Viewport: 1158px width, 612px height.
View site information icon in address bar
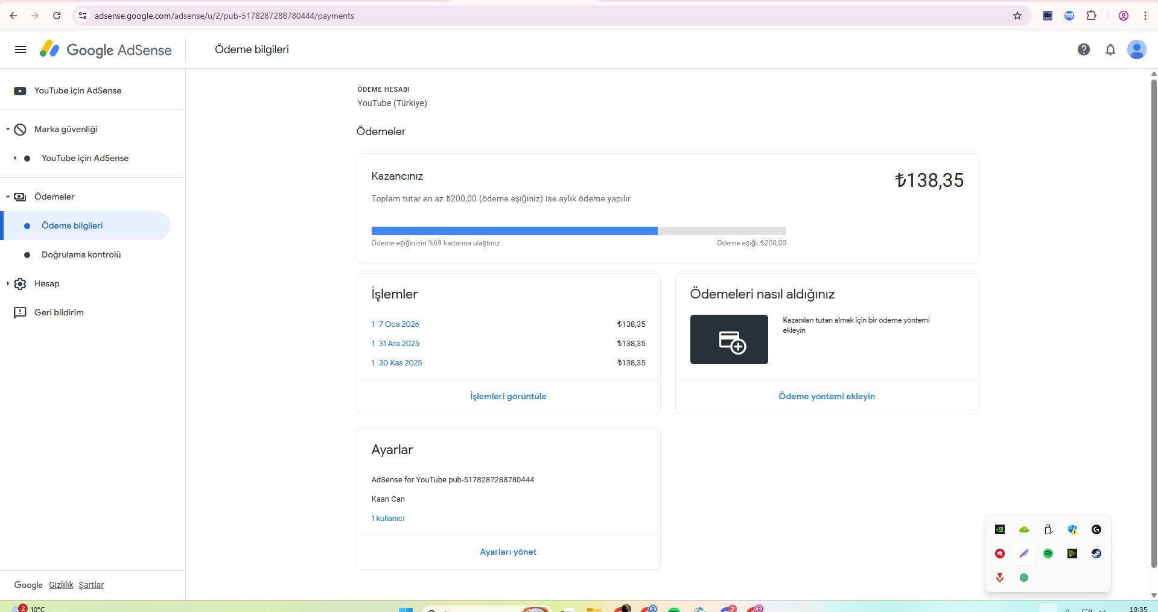[x=83, y=16]
